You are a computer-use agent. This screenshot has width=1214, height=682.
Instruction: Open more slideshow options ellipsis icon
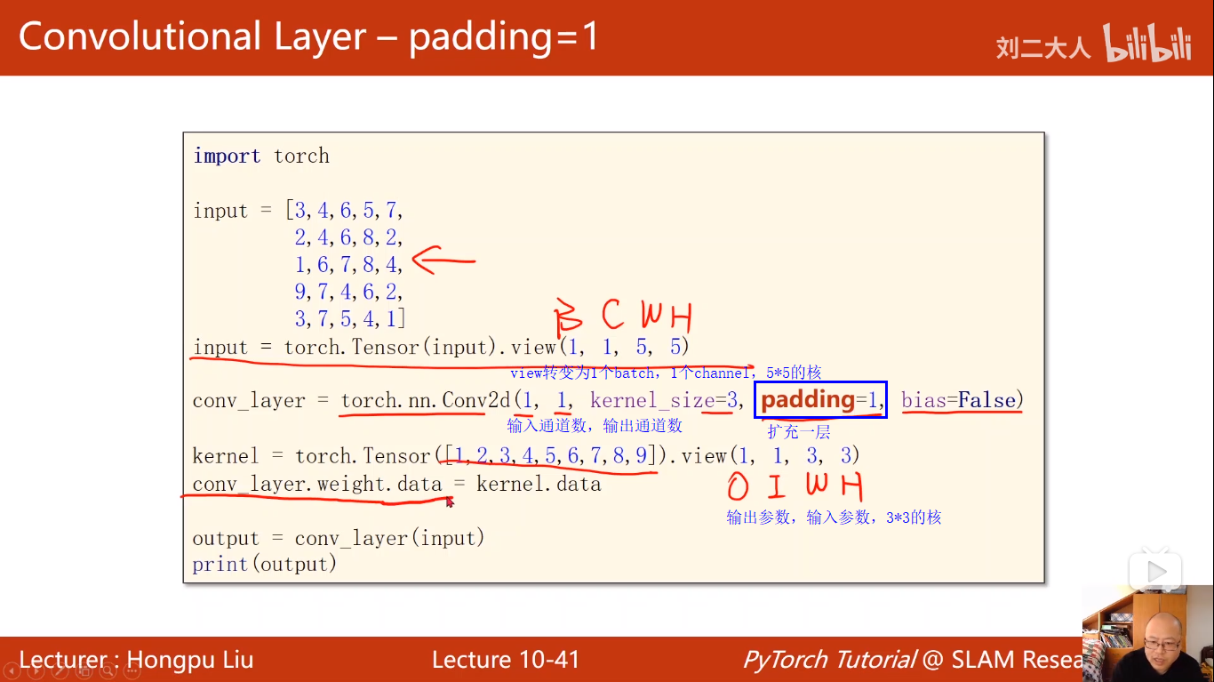click(132, 671)
